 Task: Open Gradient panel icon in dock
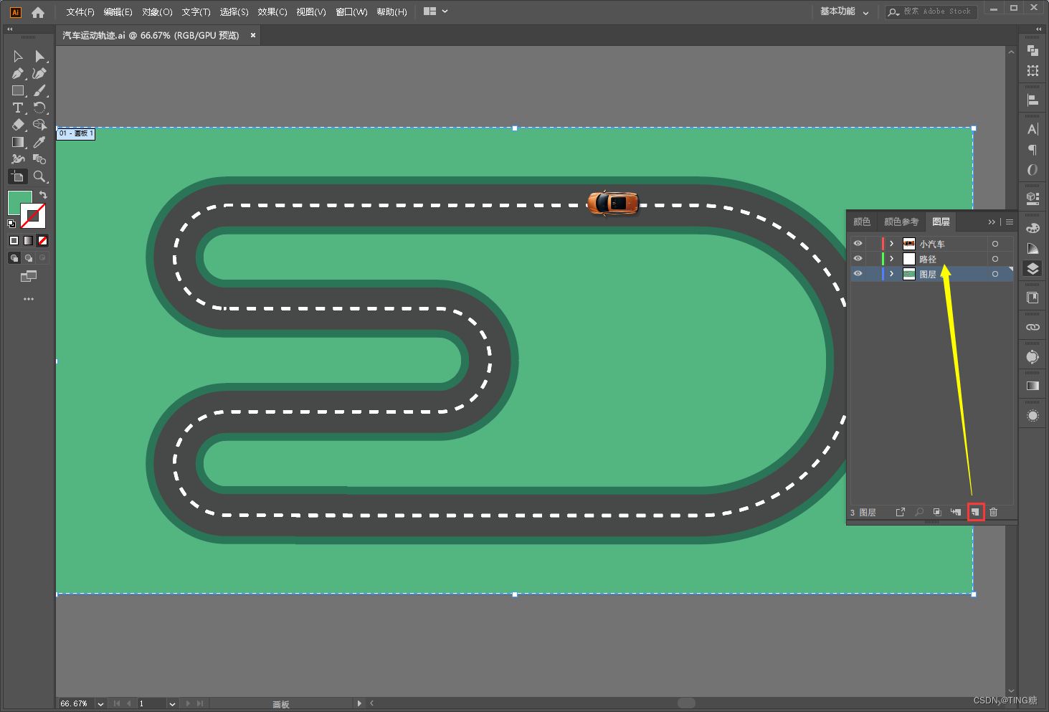pos(1033,386)
